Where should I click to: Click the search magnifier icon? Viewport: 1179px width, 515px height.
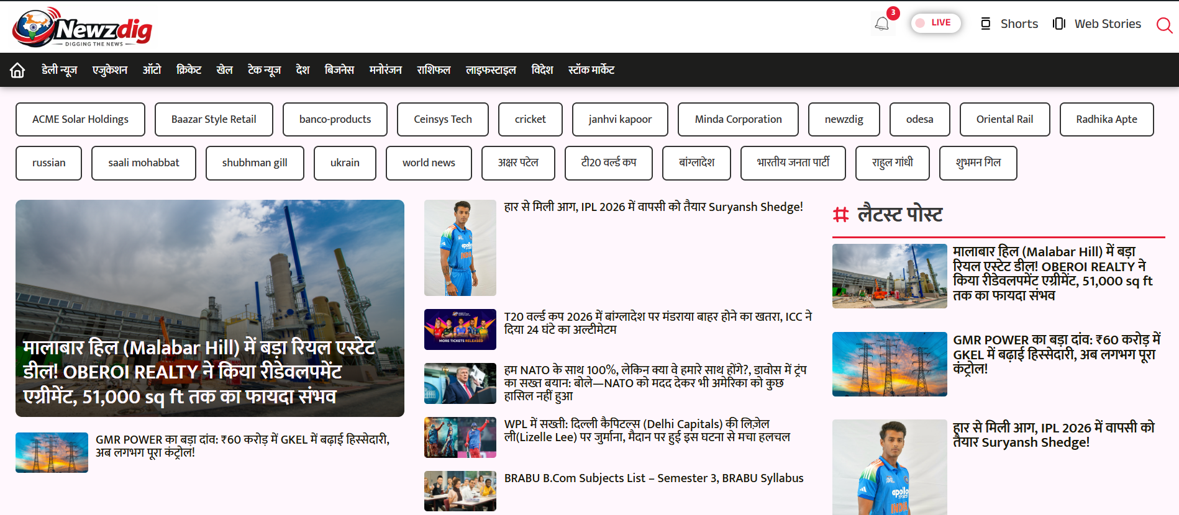[1163, 25]
